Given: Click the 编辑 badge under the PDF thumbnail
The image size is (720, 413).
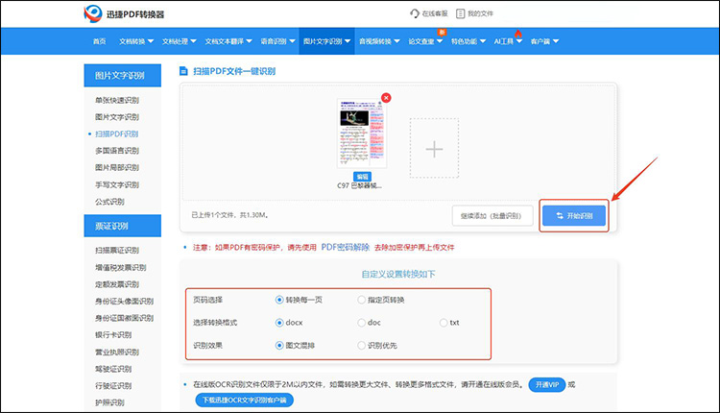Looking at the screenshot, I should point(362,177).
